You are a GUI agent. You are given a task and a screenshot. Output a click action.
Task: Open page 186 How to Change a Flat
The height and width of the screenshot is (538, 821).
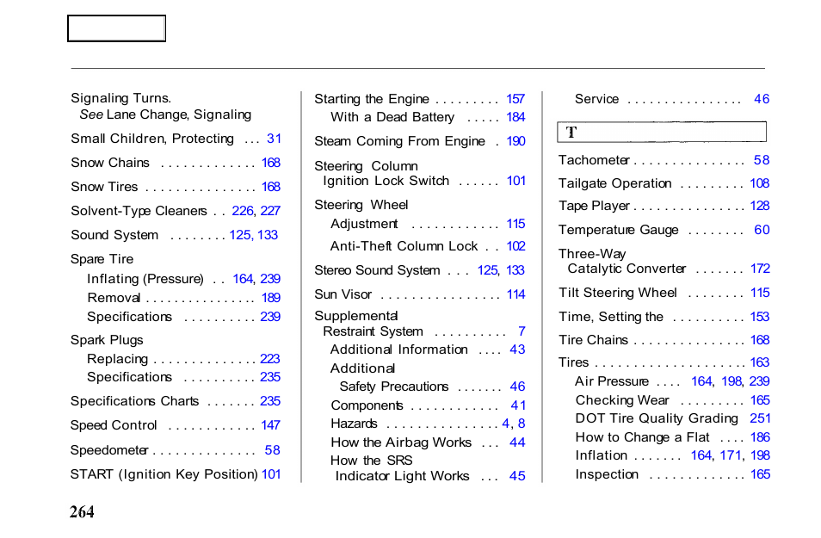click(760, 437)
